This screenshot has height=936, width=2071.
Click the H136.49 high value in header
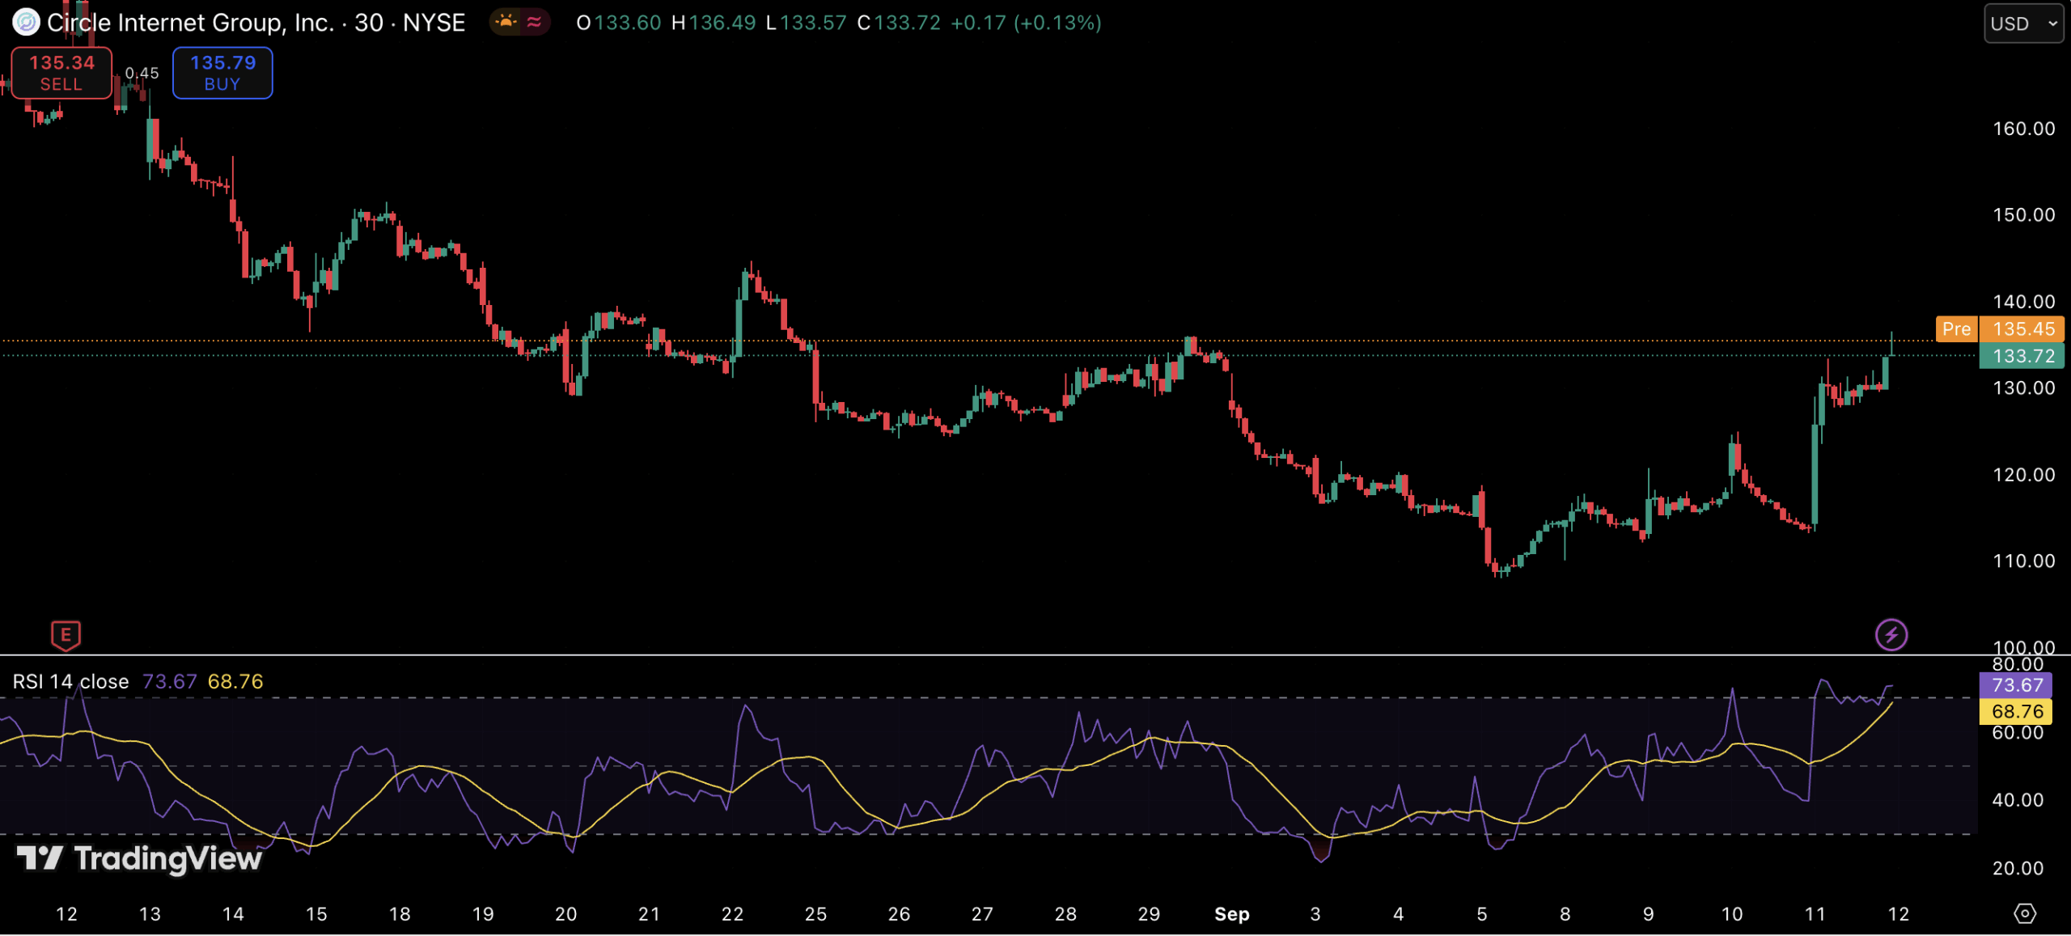coord(714,23)
